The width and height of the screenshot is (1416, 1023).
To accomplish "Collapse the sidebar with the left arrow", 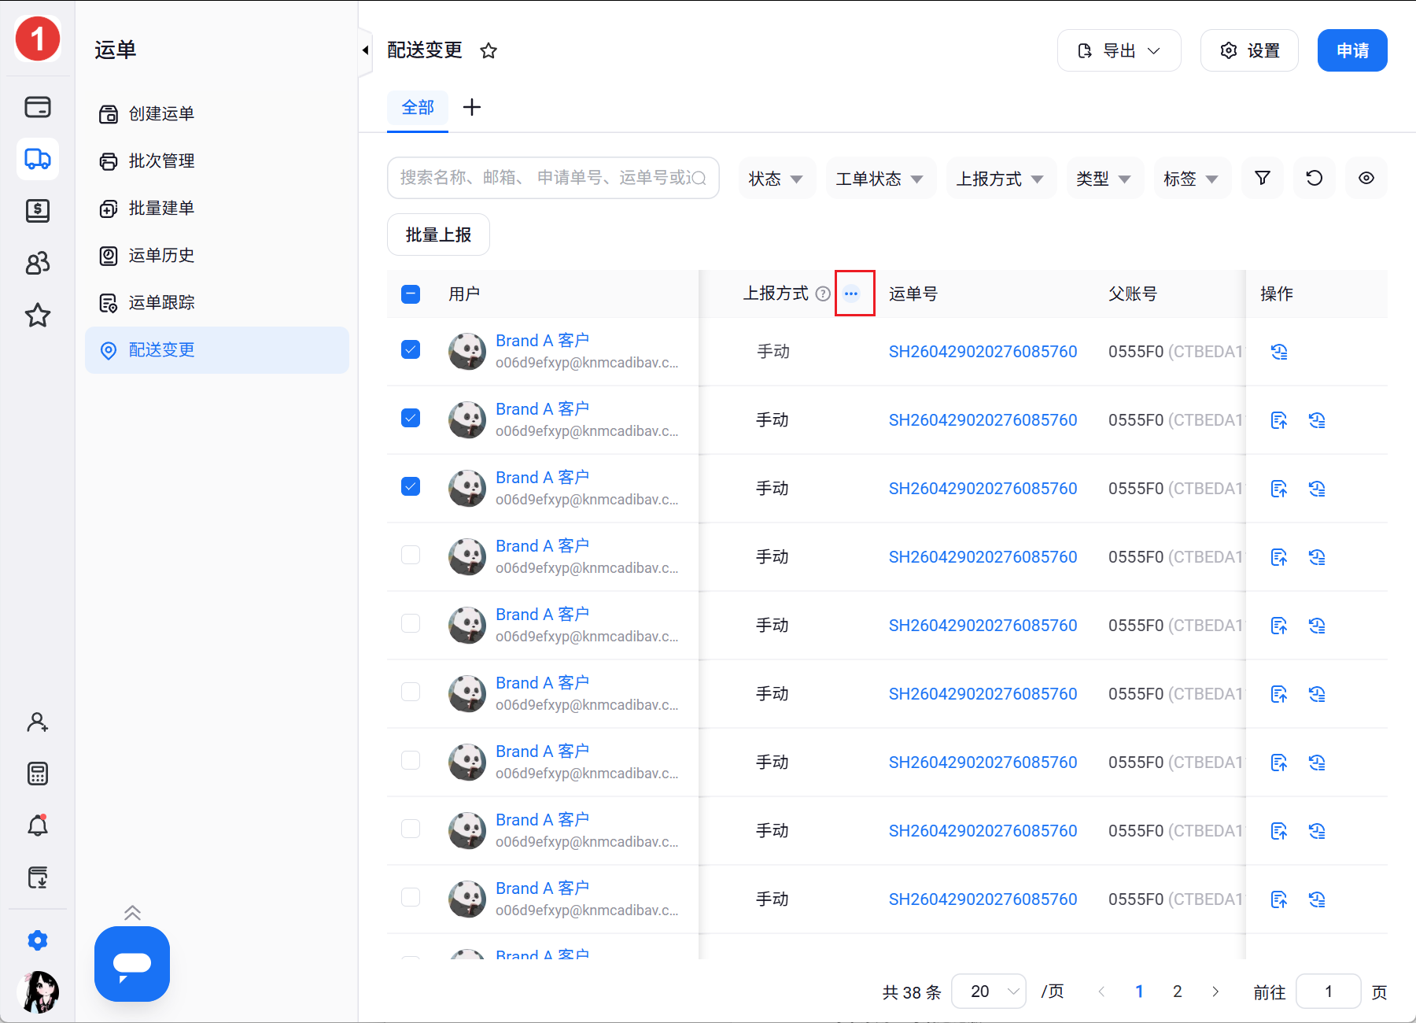I will (365, 50).
